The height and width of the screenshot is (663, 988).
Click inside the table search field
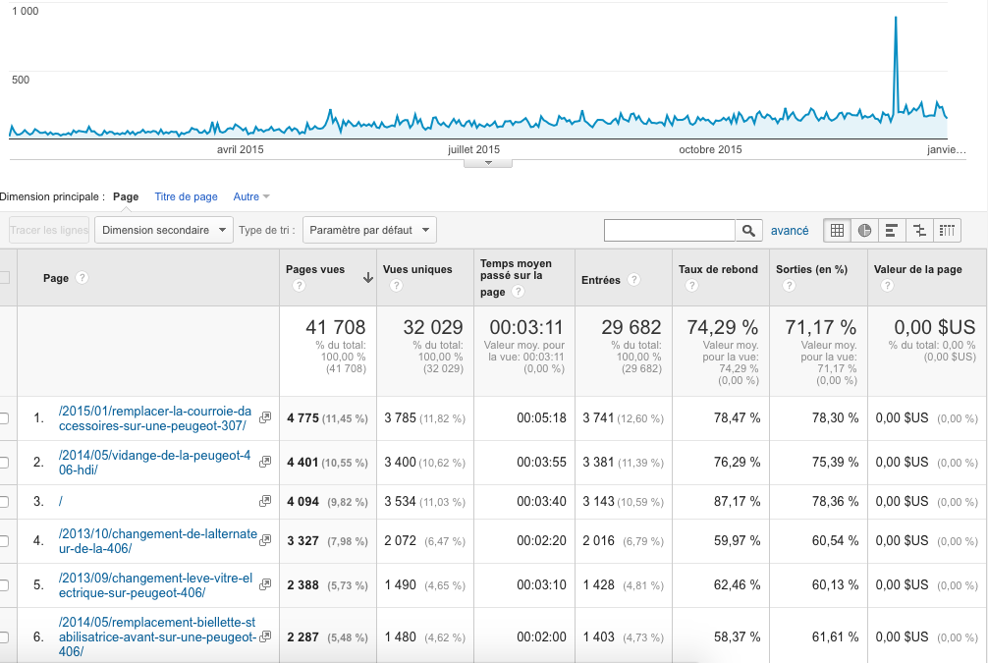pos(669,231)
